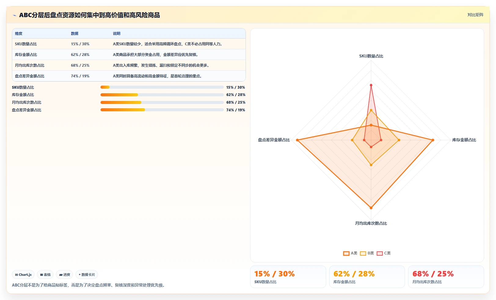Click the 说明 column header

pos(117,34)
